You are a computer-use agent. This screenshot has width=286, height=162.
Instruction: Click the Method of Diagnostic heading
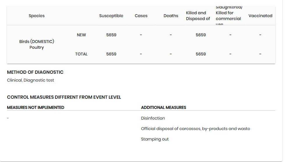(x=35, y=72)
